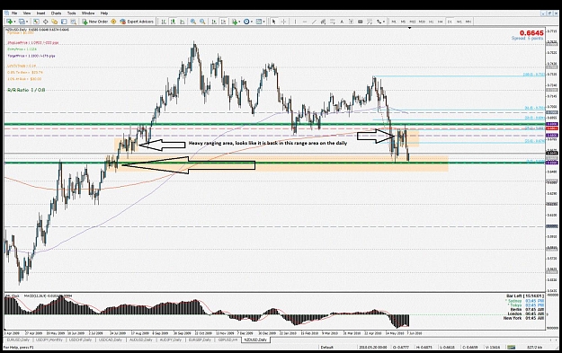Toggle the Market Watch panel
The image size is (562, 353).
point(36,22)
